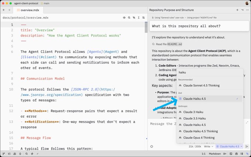Select Claude Haiku 4.5 under Anthropic section
The height and width of the screenshot is (157, 251).
point(210,125)
